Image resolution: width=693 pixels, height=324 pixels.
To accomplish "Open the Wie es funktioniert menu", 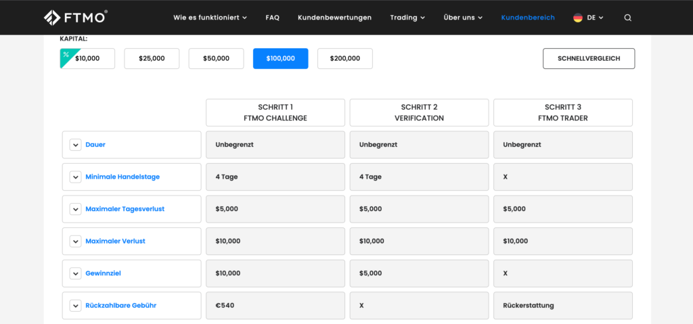I will (210, 18).
